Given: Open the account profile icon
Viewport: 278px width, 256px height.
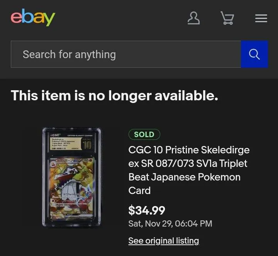Looking at the screenshot, I should (x=193, y=18).
